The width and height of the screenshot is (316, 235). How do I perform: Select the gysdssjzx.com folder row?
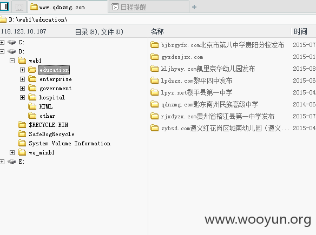pyautogui.click(x=182, y=57)
